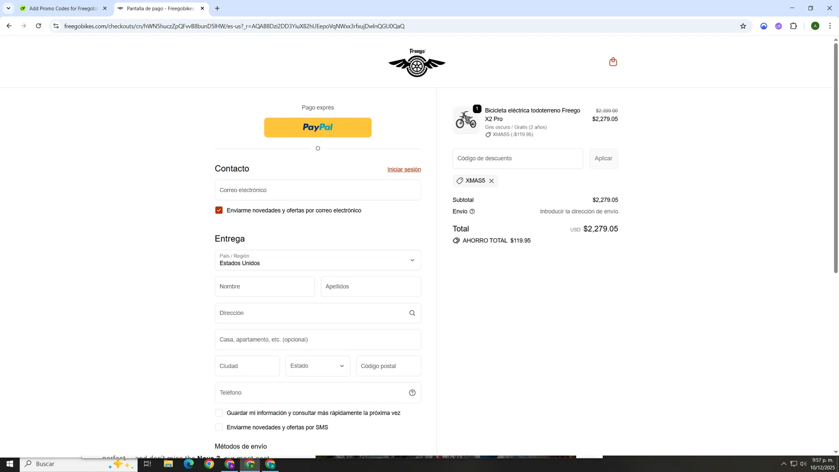Click the phone field help icon

412,393
